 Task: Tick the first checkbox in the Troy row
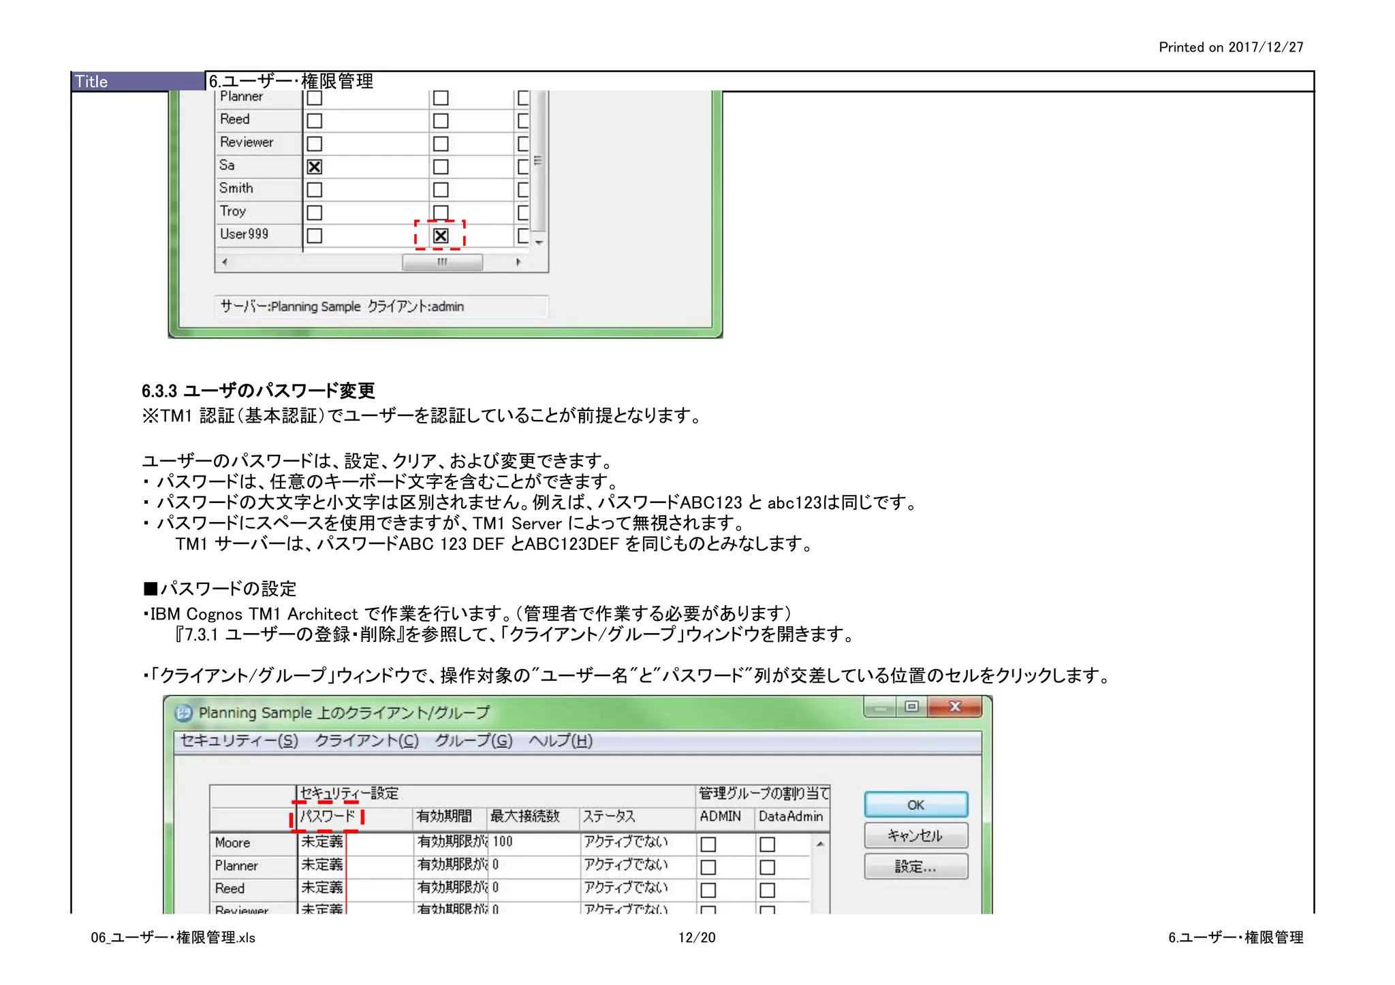click(314, 212)
